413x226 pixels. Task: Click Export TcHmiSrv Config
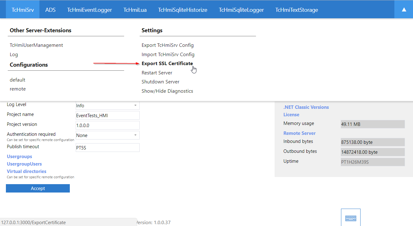click(x=168, y=45)
